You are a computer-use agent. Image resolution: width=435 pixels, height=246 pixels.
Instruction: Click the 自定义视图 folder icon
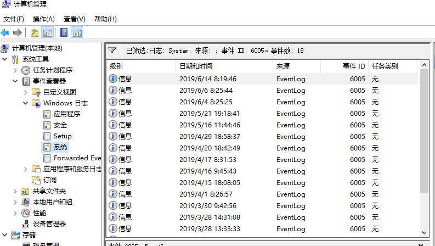click(36, 92)
